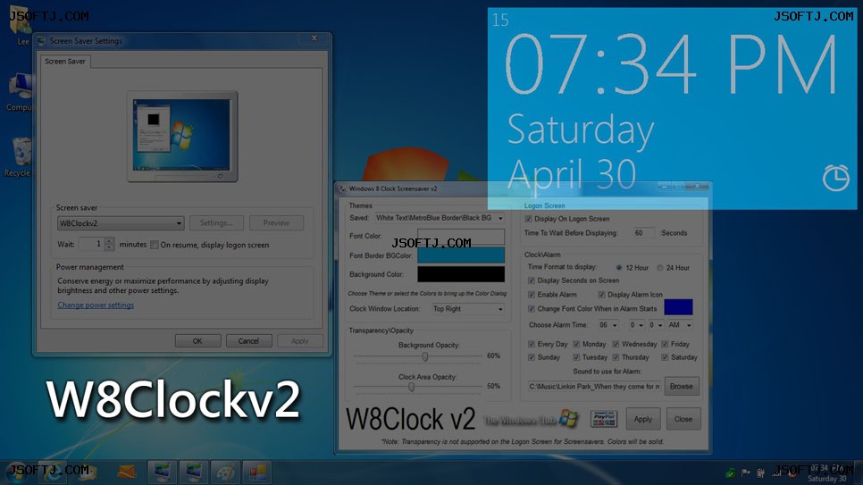Click the alarm clock icon on clock widget
The height and width of the screenshot is (485, 863).
835,178
